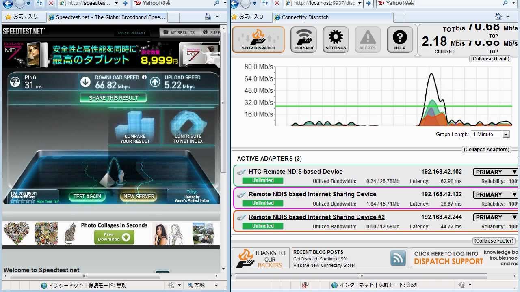Click the tablet ad banner on Speedtest
This screenshot has width=520, height=292.
110,55
